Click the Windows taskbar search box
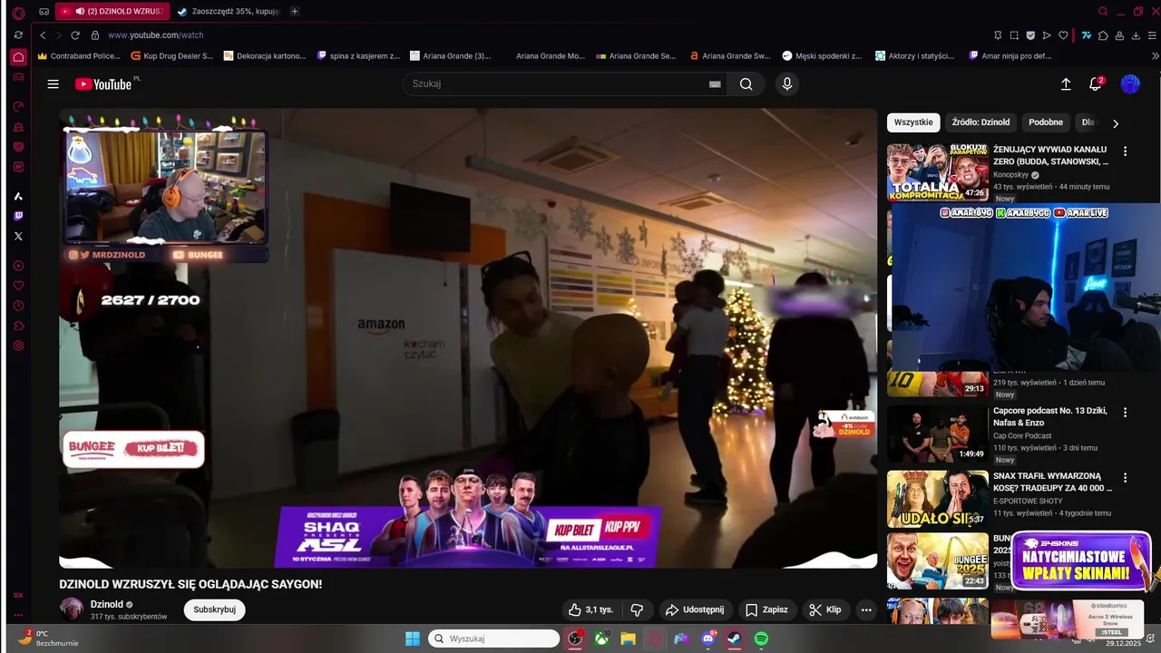This screenshot has height=653, width=1161. pyautogui.click(x=493, y=638)
